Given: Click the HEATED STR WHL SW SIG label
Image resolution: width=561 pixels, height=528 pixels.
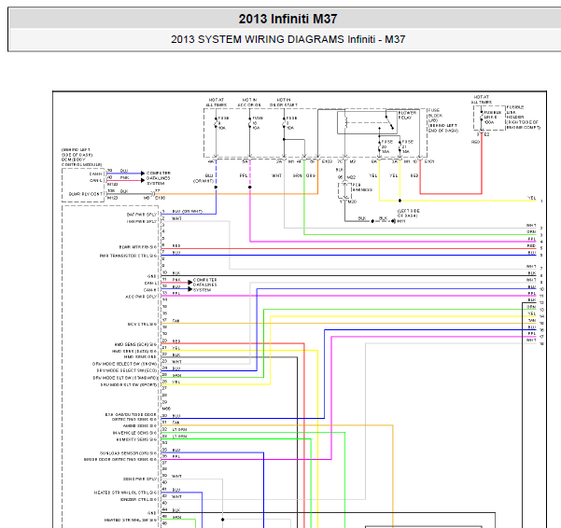Looking at the screenshot, I should pyautogui.click(x=131, y=521).
